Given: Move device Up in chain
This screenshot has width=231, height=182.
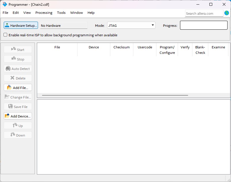Looking at the screenshot, I should pyautogui.click(x=18, y=126).
